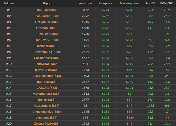Click player 13meister (888)

[47, 34]
